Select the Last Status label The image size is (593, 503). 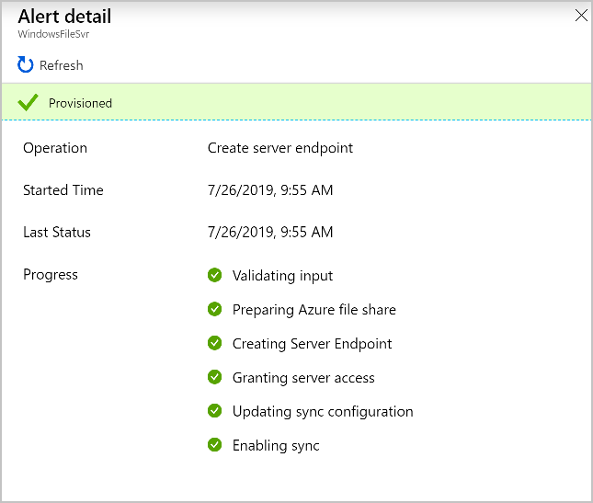click(x=57, y=233)
